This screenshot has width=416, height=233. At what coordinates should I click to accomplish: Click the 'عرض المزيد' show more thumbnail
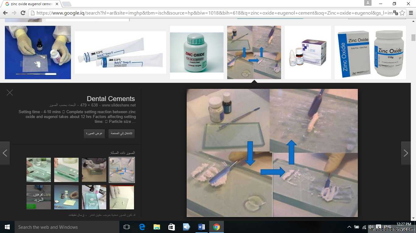tap(39, 197)
